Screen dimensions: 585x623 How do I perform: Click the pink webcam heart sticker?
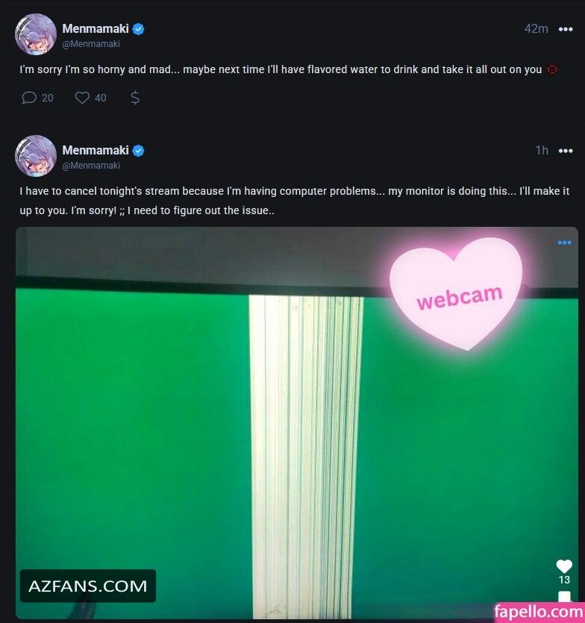coord(456,294)
